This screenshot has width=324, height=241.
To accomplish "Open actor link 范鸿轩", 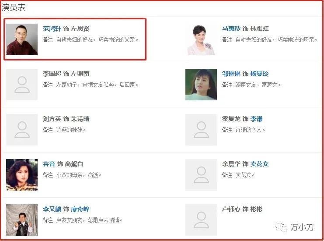I will (52, 28).
